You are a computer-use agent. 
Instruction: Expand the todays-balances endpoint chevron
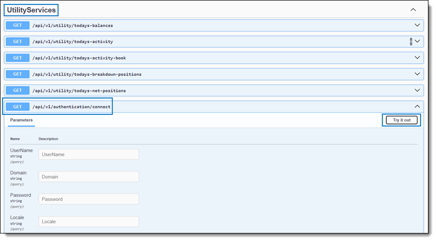pos(417,25)
